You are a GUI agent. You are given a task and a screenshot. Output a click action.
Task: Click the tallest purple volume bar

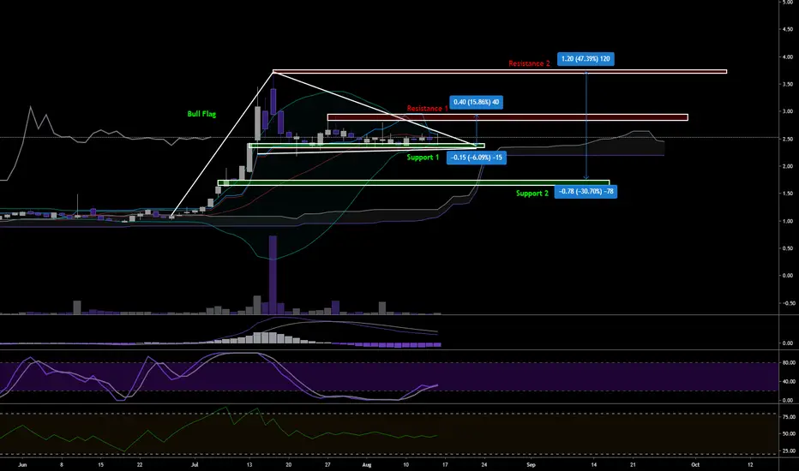[273, 275]
